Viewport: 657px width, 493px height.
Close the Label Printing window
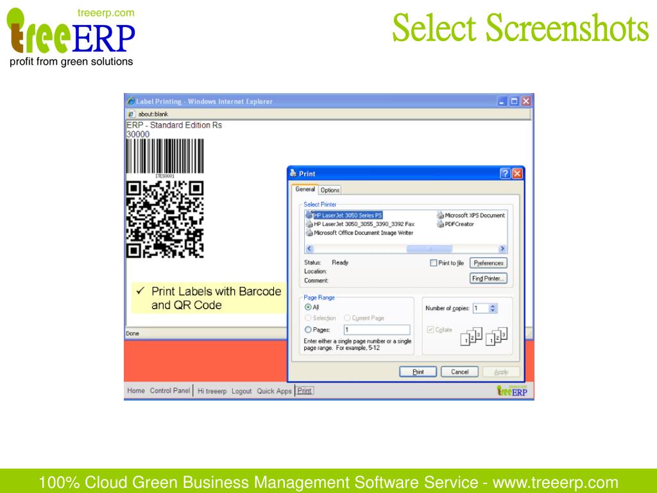coord(526,101)
